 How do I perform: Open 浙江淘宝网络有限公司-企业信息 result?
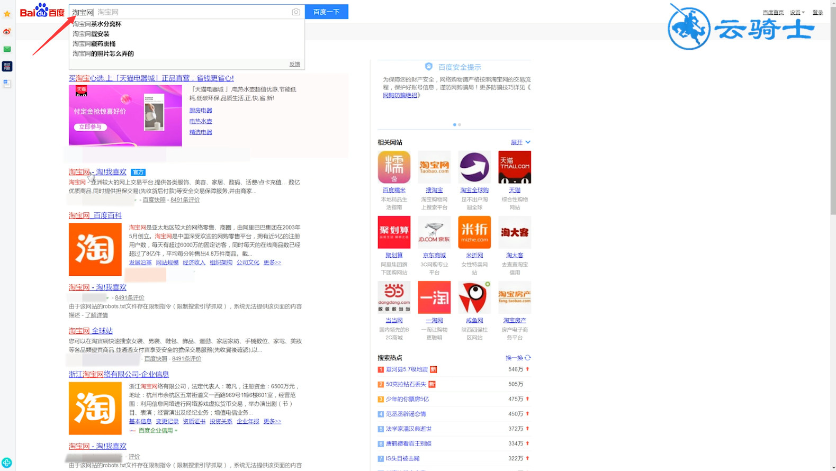point(119,374)
